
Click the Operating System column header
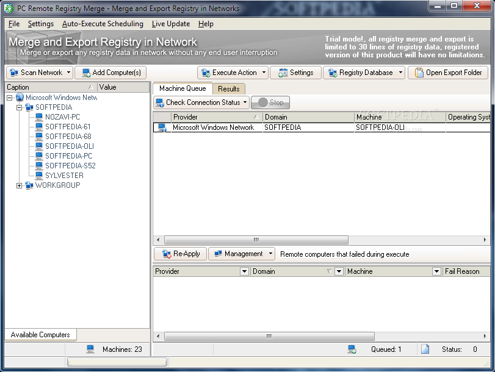point(468,117)
